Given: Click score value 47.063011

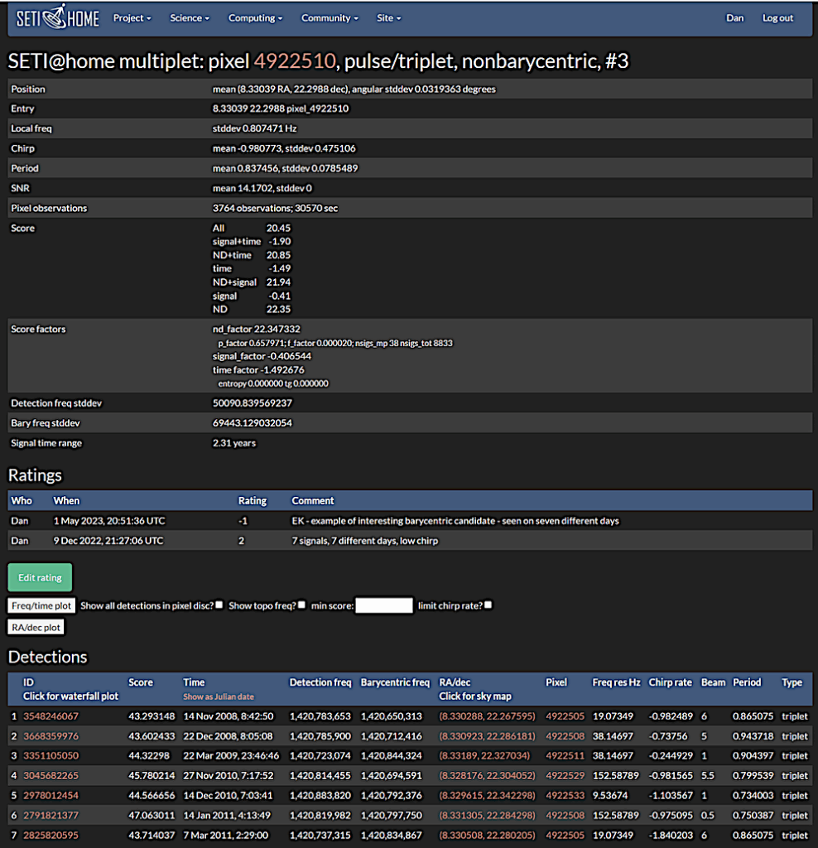Looking at the screenshot, I should point(152,815).
